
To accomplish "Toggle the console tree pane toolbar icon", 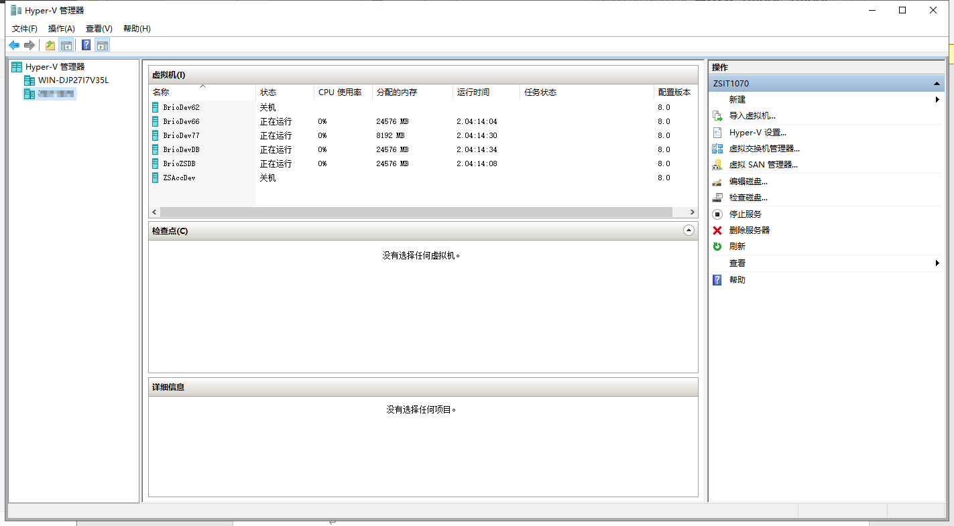I will pyautogui.click(x=66, y=45).
